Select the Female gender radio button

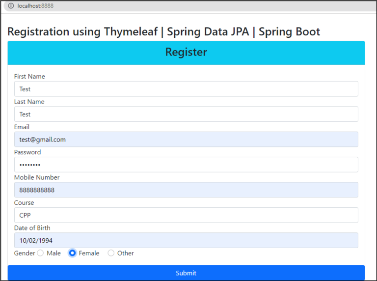click(72, 253)
